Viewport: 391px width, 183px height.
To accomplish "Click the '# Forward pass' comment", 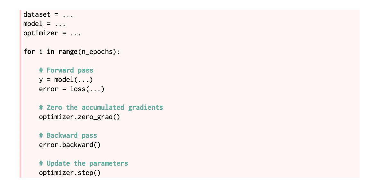I will pos(66,70).
